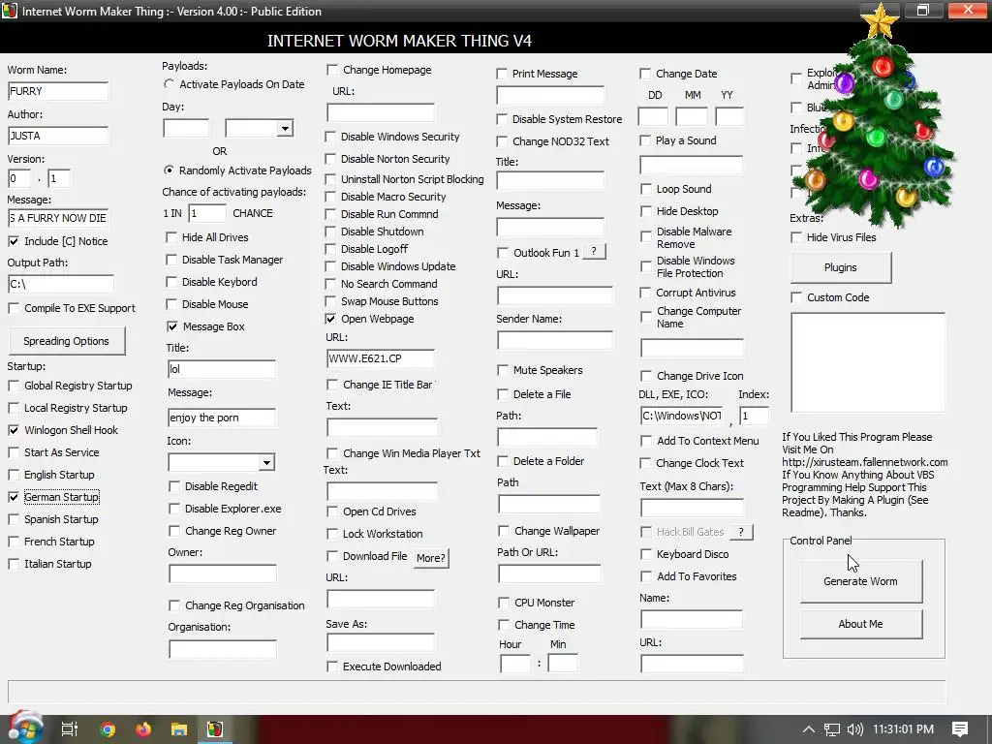Select Randomly Activate Payloads radio button
992x744 pixels.
(x=169, y=170)
